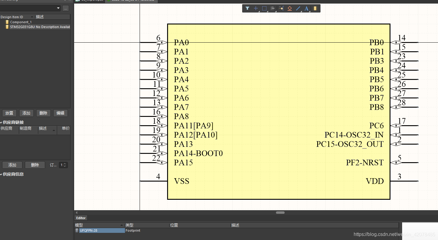Screen dimensions: 438x240
Task: Click the 编辑 button
Action: point(60,113)
